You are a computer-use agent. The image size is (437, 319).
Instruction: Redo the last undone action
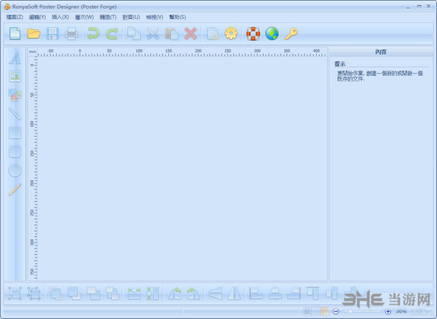click(x=112, y=34)
